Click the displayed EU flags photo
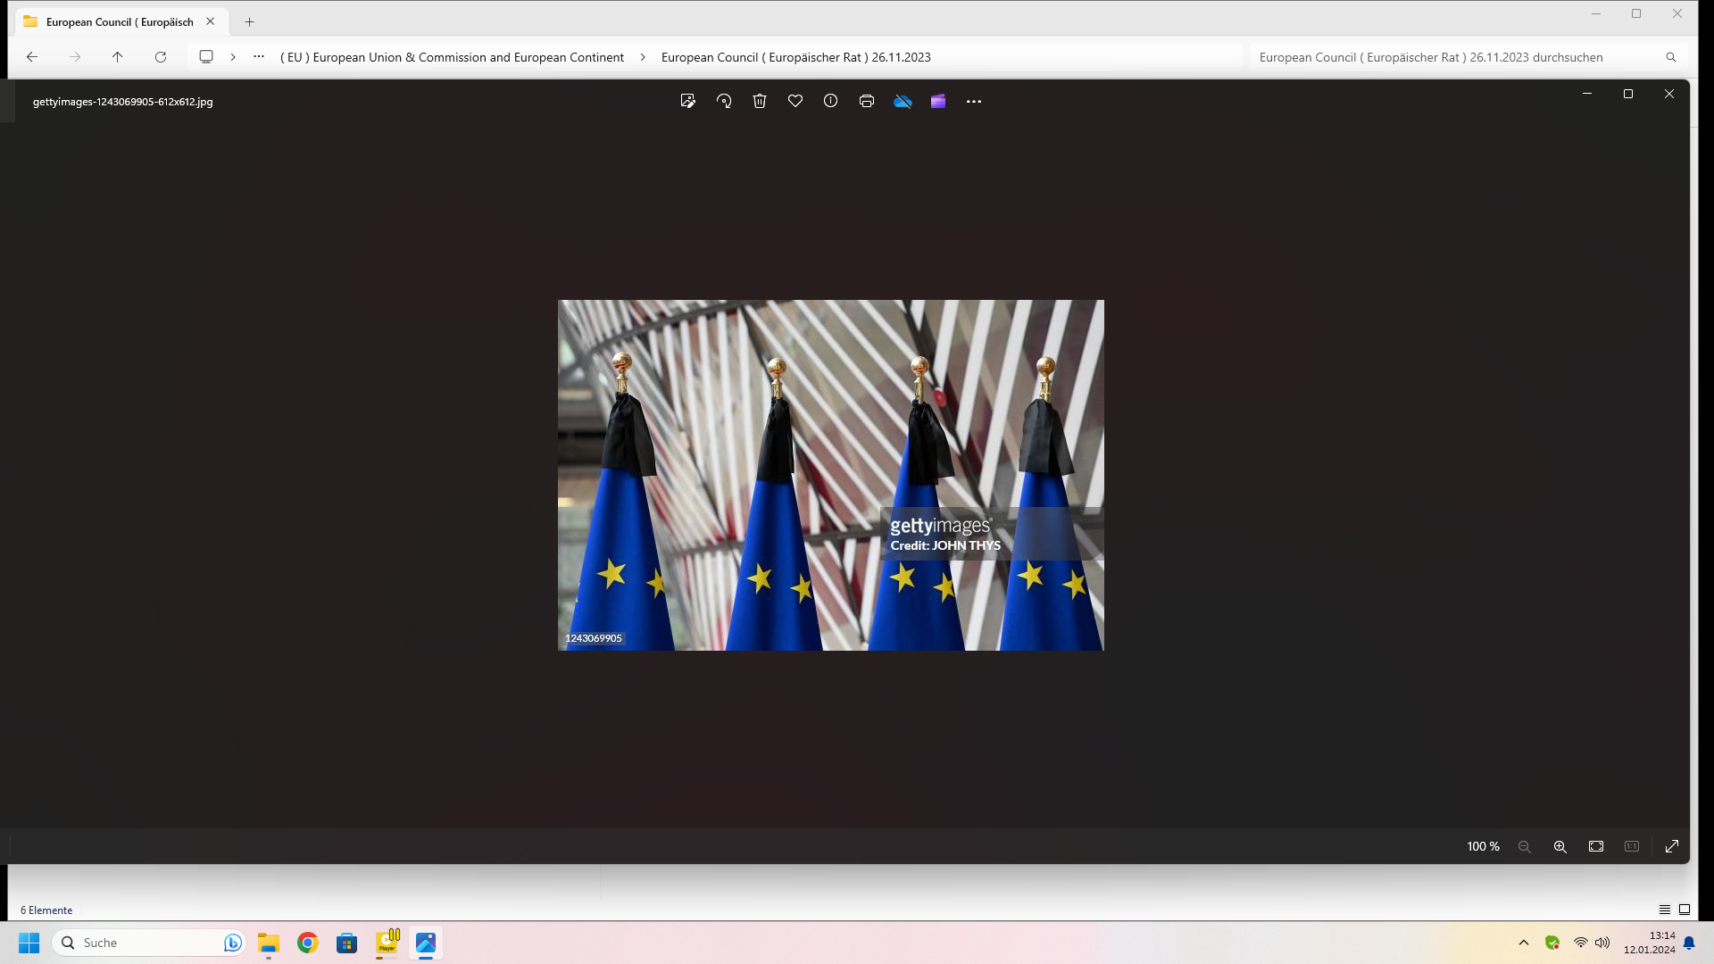This screenshot has width=1714, height=964. pos(831,475)
